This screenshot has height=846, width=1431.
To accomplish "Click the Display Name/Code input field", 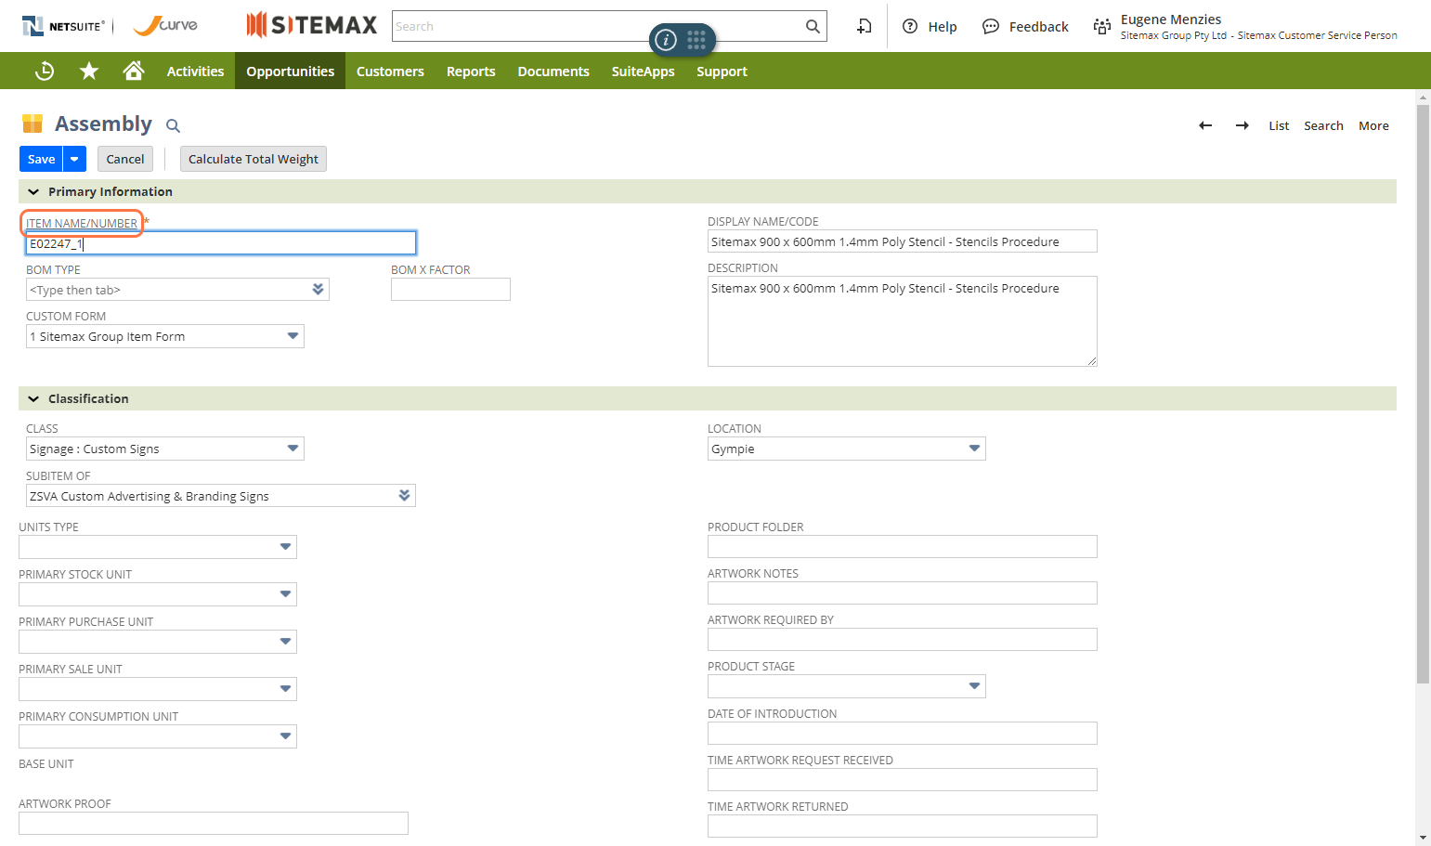I will click(x=903, y=241).
